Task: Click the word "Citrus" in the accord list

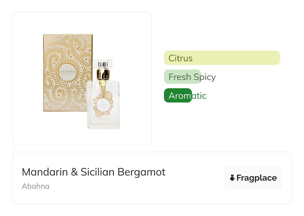Action: [x=180, y=58]
